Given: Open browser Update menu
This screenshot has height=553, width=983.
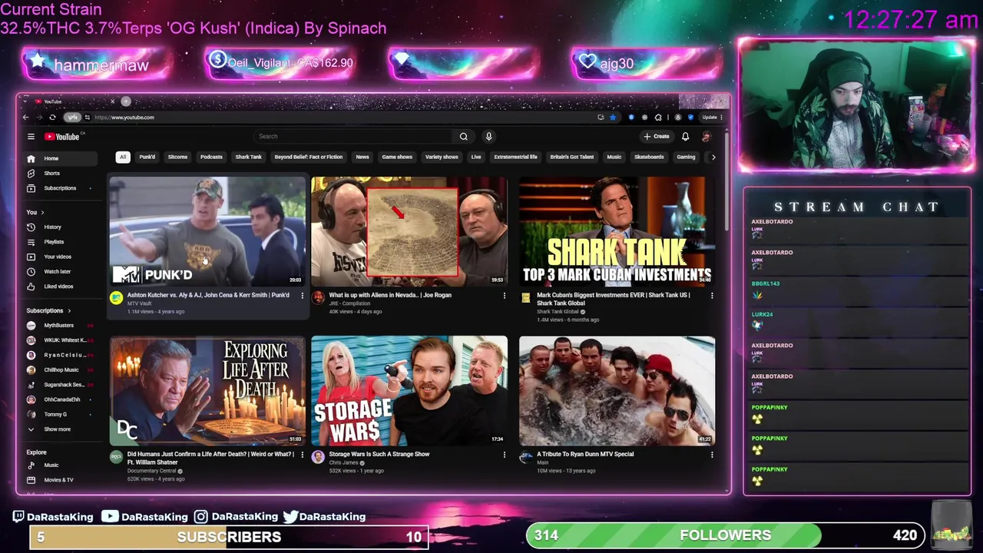Looking at the screenshot, I should click(x=712, y=118).
